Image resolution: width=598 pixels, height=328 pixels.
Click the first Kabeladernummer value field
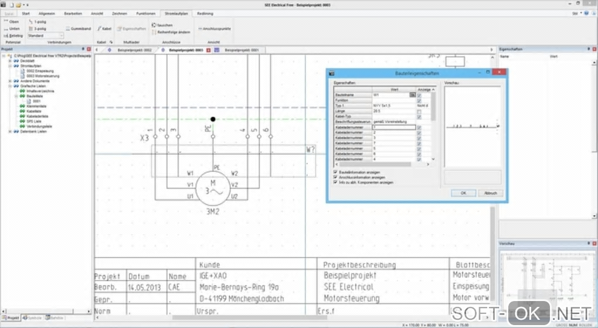click(x=394, y=127)
